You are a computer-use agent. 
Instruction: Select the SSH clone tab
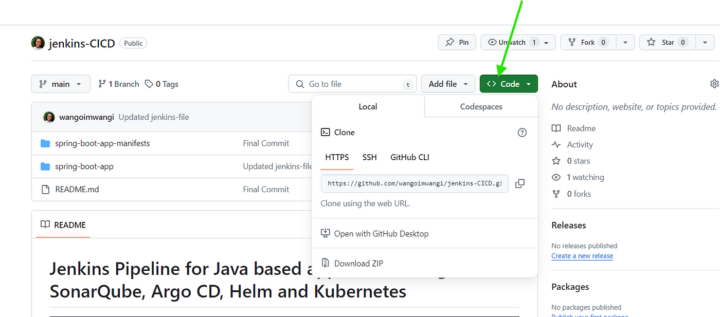tap(370, 157)
